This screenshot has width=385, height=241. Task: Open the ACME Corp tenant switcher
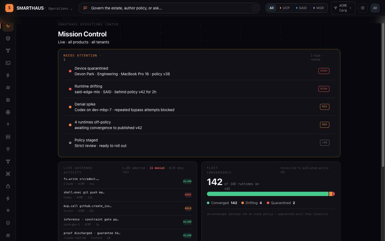343,8
